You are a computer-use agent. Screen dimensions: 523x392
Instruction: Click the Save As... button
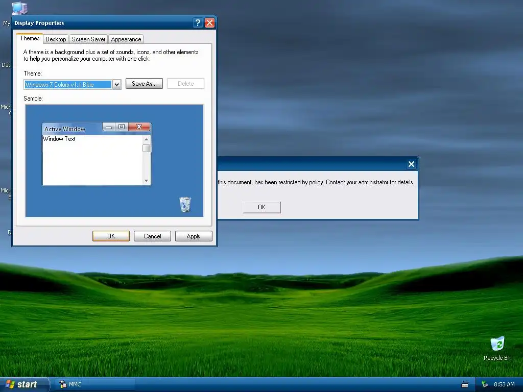point(144,84)
